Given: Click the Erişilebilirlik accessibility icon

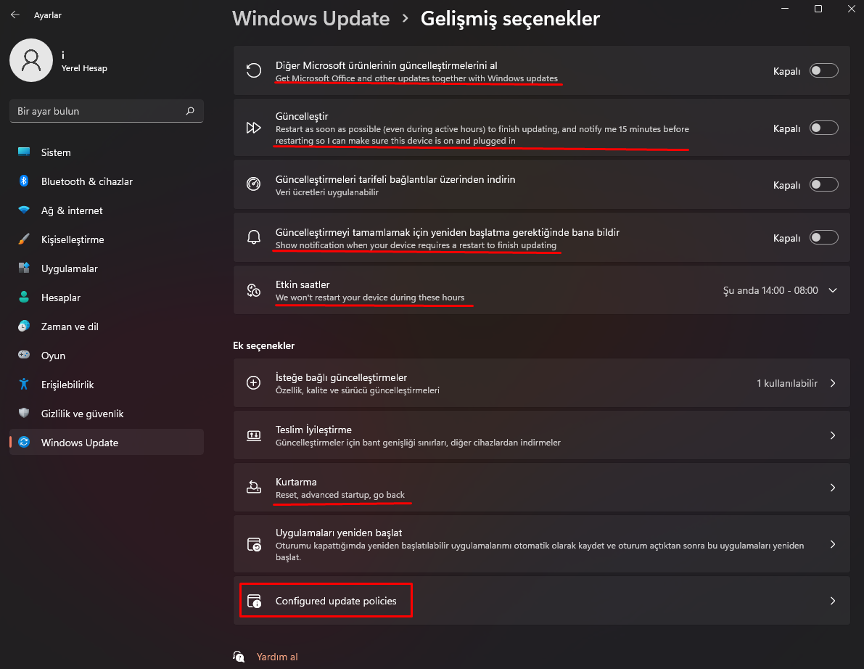Looking at the screenshot, I should tap(24, 385).
